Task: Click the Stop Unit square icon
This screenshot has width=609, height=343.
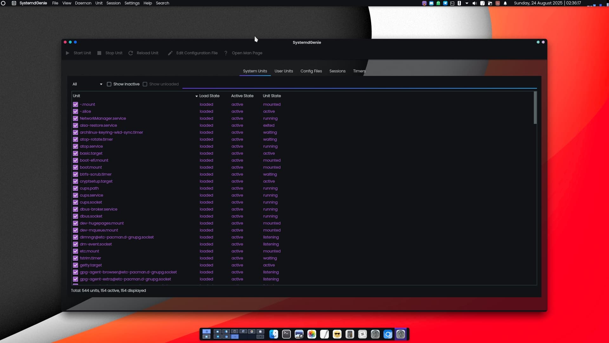Action: point(99,53)
